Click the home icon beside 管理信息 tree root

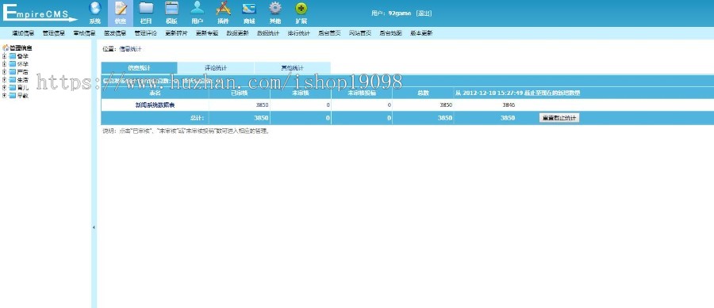[6, 48]
